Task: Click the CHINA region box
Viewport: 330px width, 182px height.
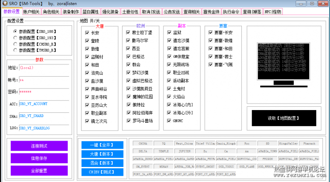Action: (143, 143)
